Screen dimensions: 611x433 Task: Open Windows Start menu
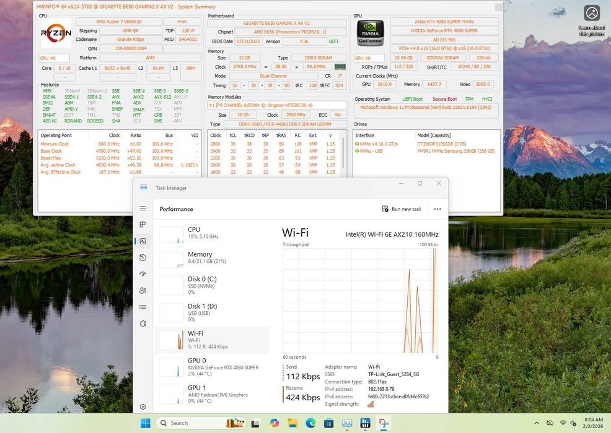(146, 423)
